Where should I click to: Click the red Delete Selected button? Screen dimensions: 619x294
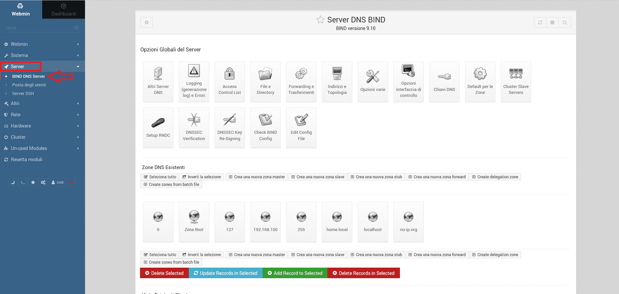point(164,273)
